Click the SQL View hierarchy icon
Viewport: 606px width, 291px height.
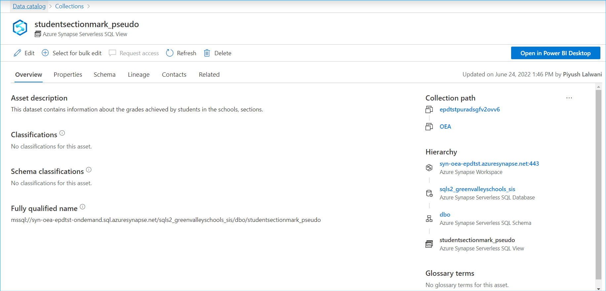coord(429,244)
